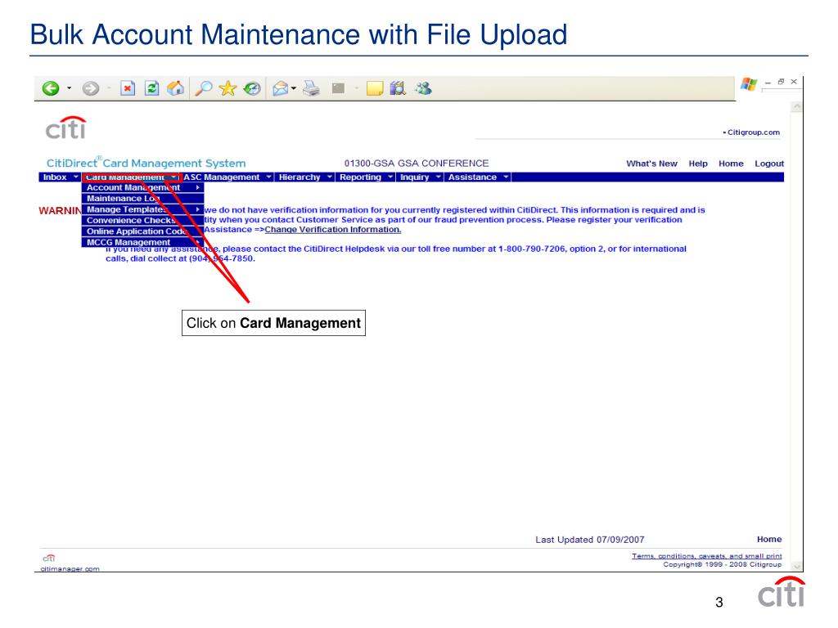Click the Logout link

pos(769,164)
